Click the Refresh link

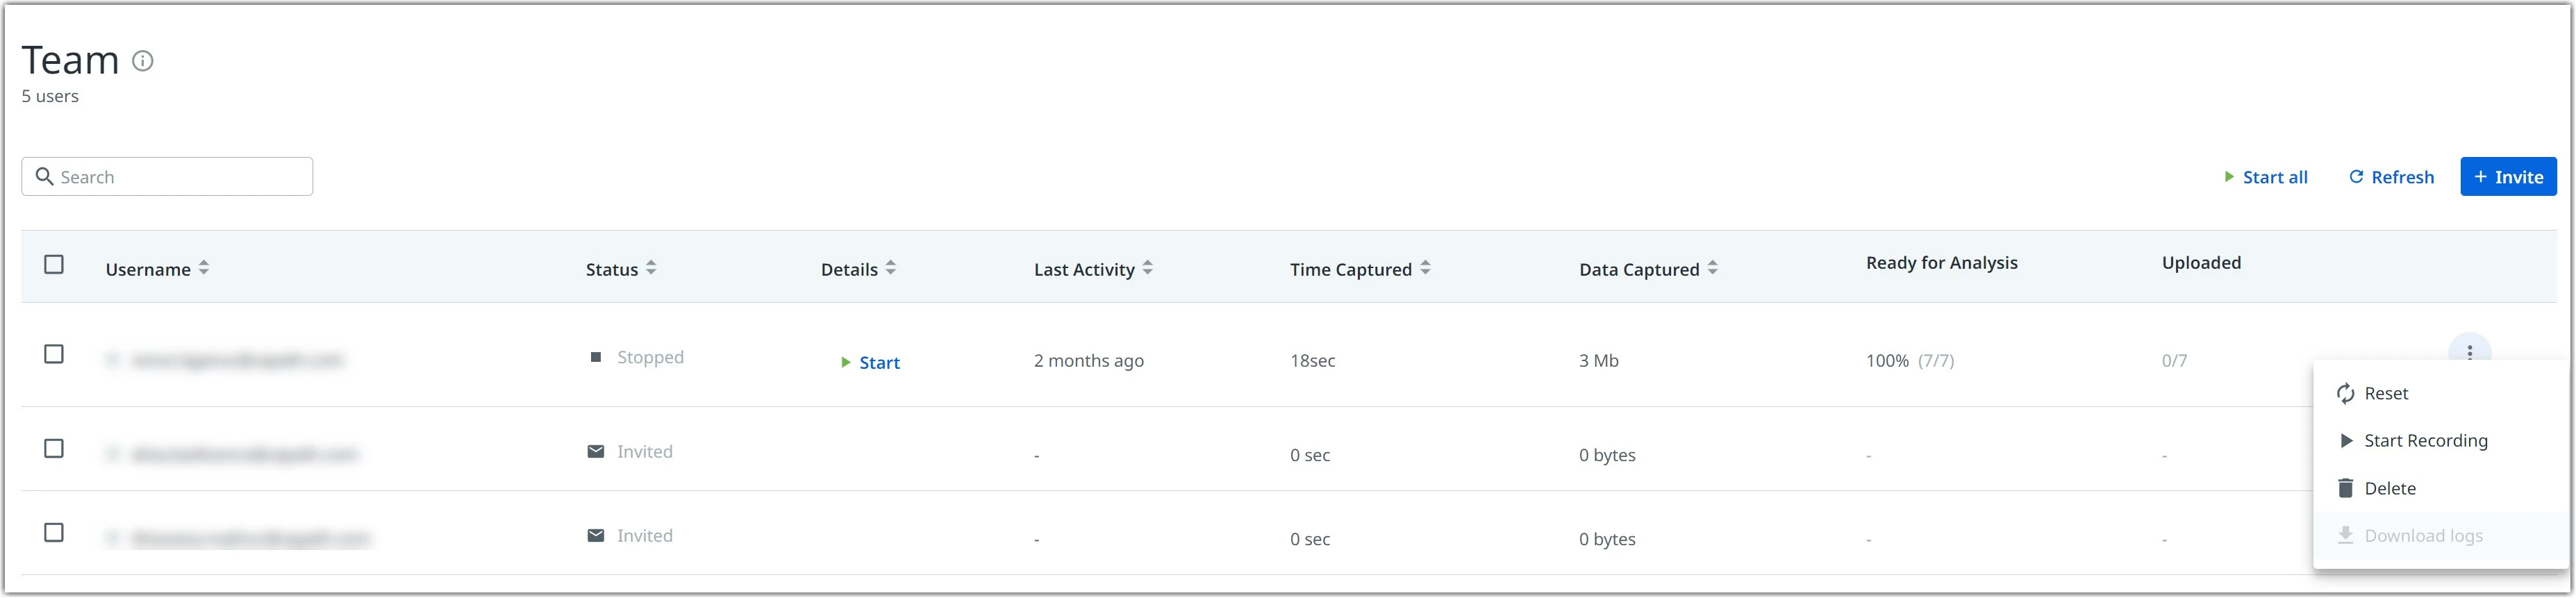pos(2391,177)
